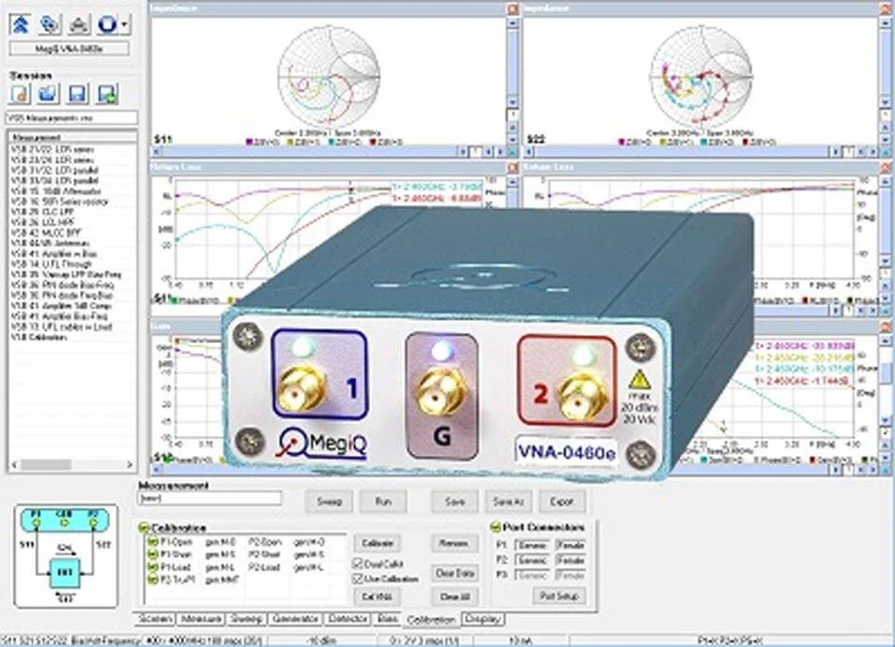This screenshot has width=895, height=647.
Task: Select the LCL HPF measurement in the list
Action: 48,222
